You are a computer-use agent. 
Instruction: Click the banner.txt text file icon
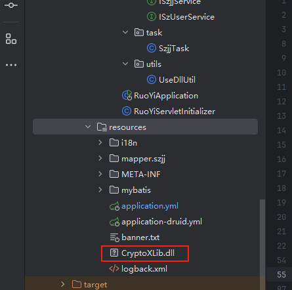114,238
